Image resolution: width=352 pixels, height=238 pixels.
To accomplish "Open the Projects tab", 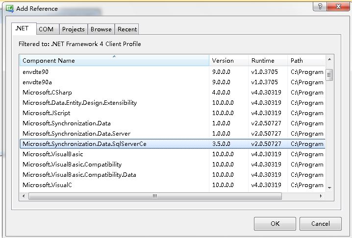I will click(74, 29).
